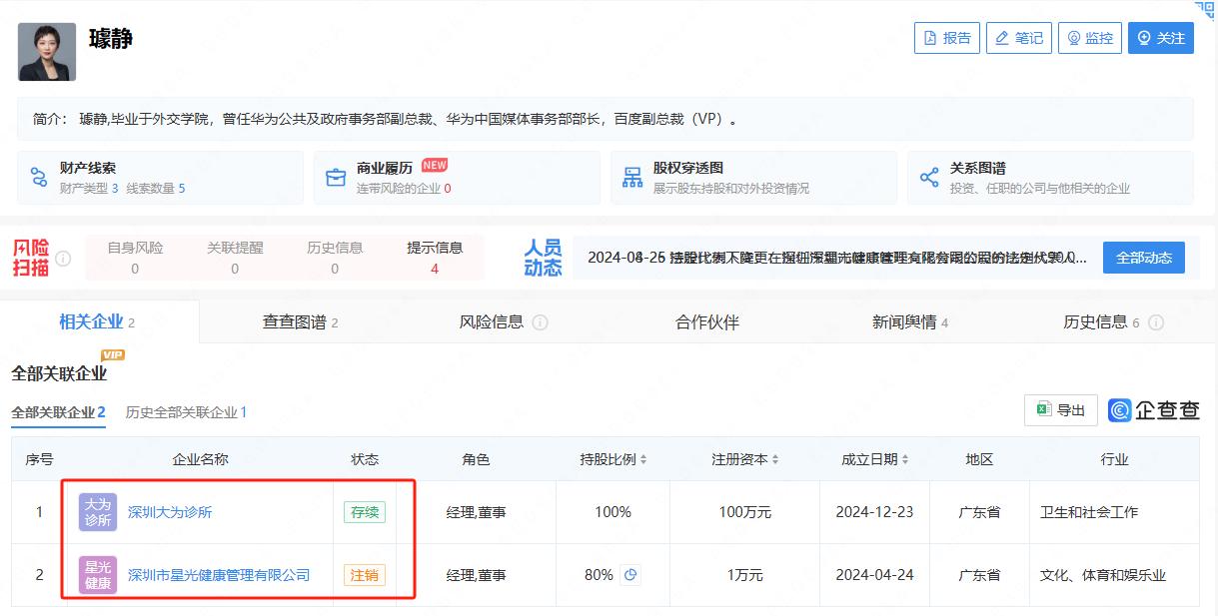The image size is (1218, 616).
Task: Open the 深圳市星光健康管理有限公司 link
Action: pyautogui.click(x=219, y=575)
